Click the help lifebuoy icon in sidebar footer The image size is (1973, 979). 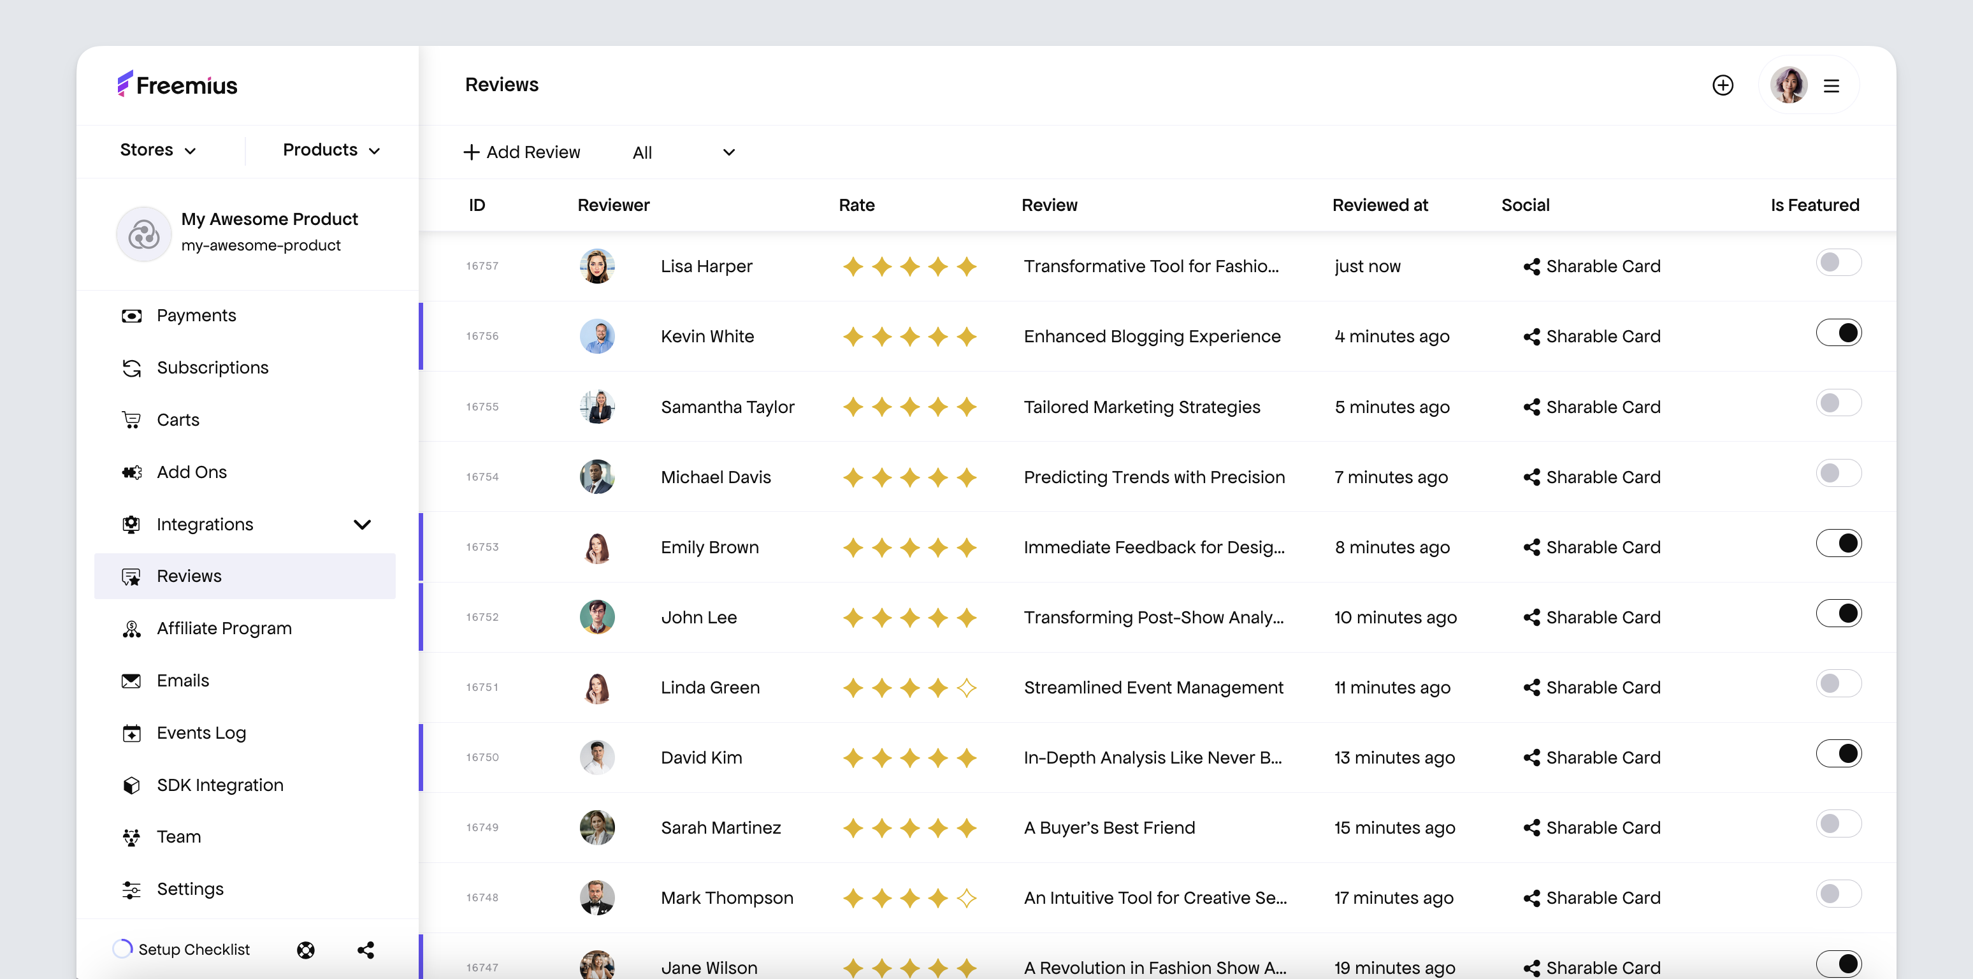point(306,950)
